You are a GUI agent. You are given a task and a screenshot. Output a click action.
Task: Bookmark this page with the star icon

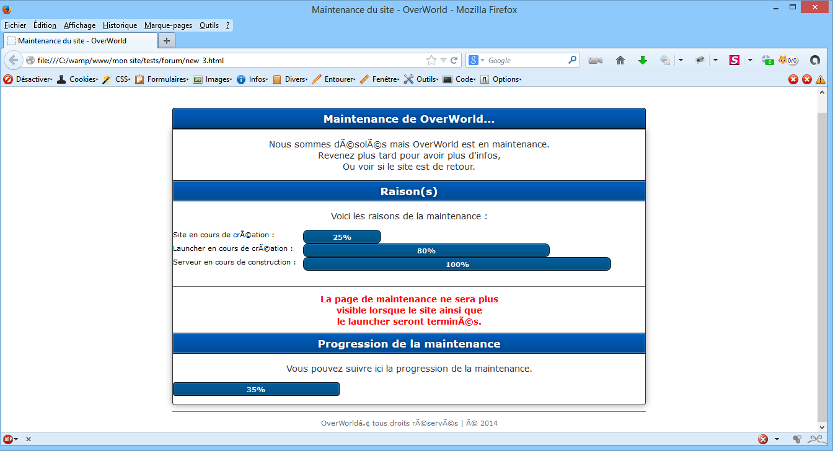pyautogui.click(x=431, y=60)
